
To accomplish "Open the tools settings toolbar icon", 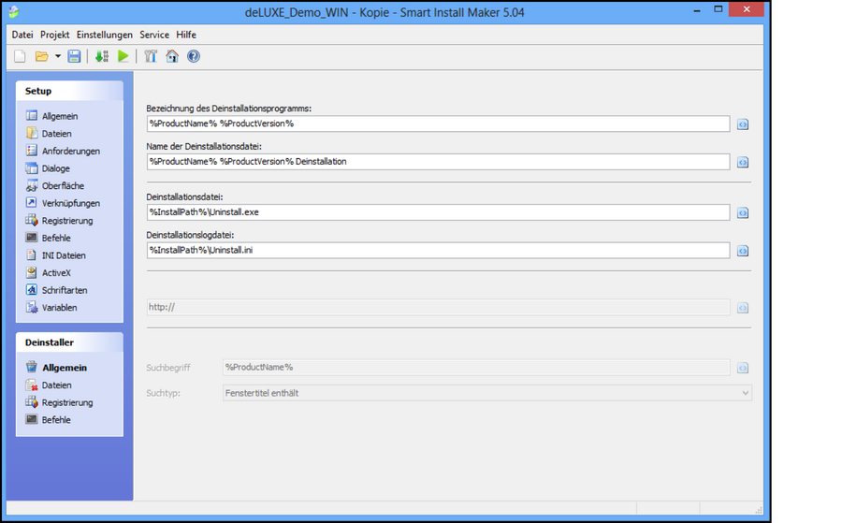I will (x=151, y=56).
